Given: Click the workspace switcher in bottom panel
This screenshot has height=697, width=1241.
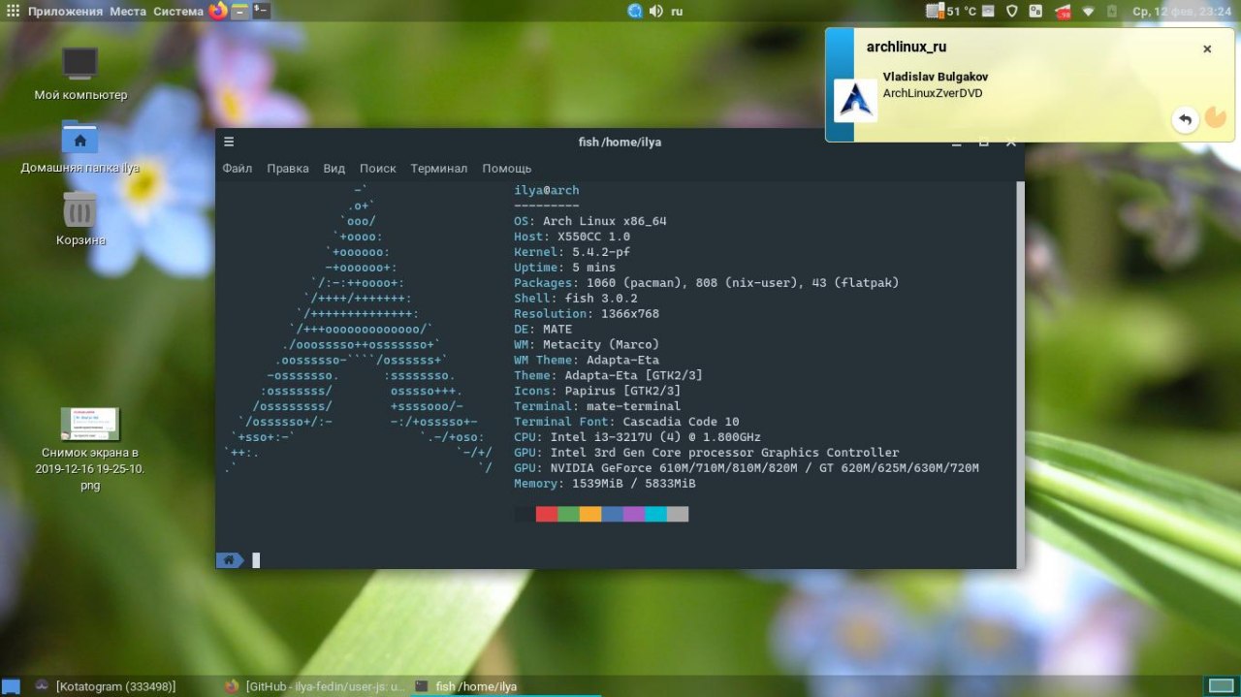Looking at the screenshot, I should [x=1220, y=686].
